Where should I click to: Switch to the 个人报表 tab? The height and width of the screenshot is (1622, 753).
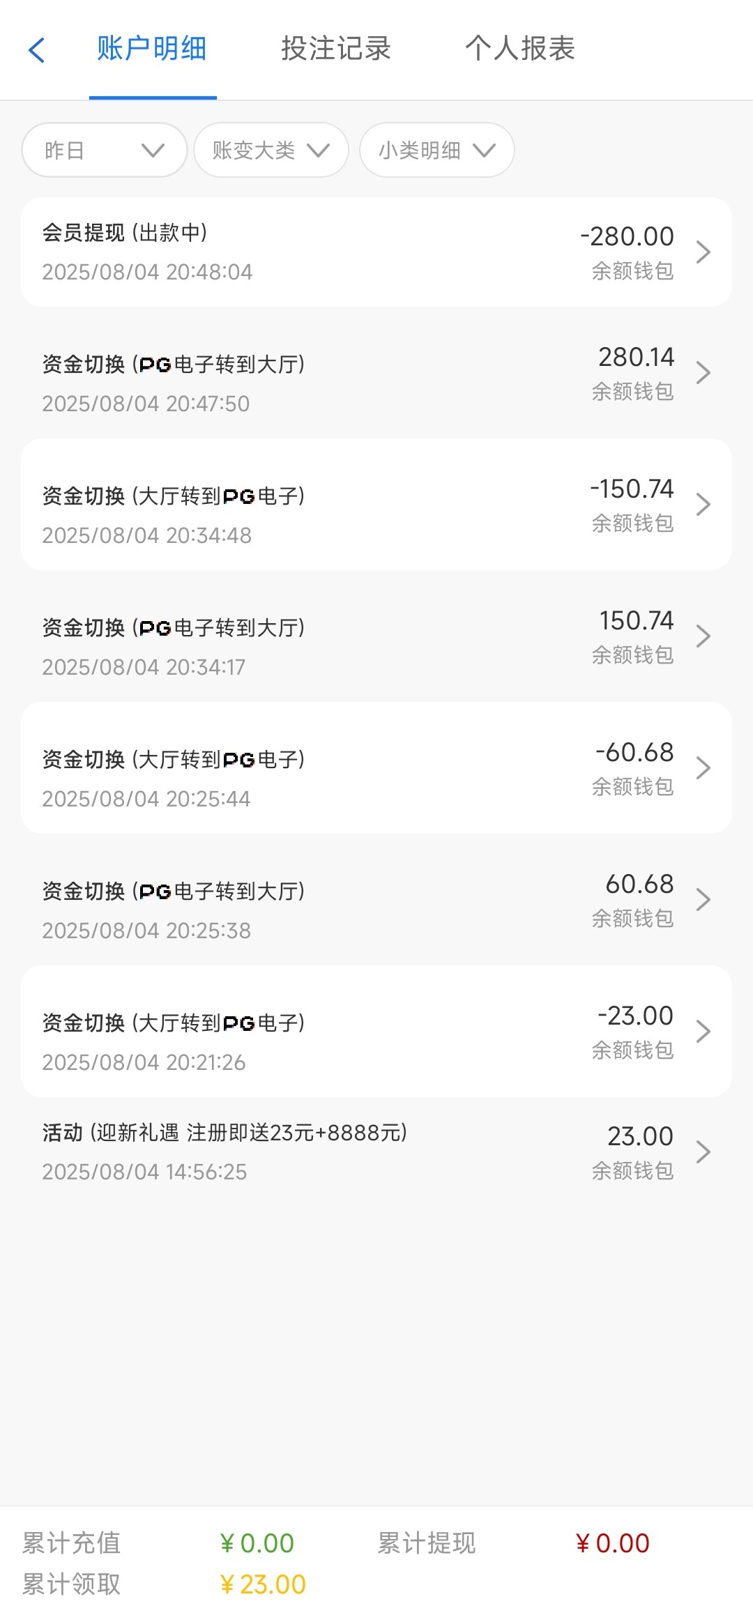(x=520, y=49)
